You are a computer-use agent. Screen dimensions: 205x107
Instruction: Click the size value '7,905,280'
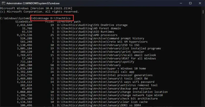click(24, 65)
